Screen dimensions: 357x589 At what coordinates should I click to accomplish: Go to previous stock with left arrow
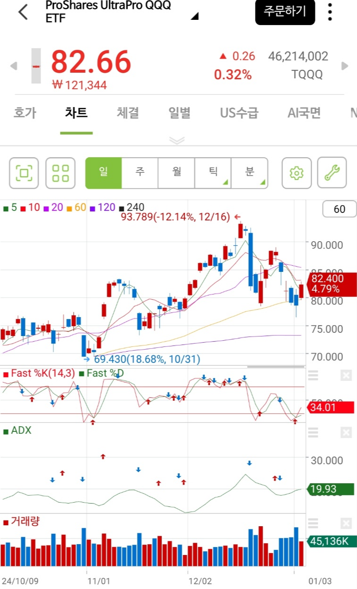(x=14, y=66)
